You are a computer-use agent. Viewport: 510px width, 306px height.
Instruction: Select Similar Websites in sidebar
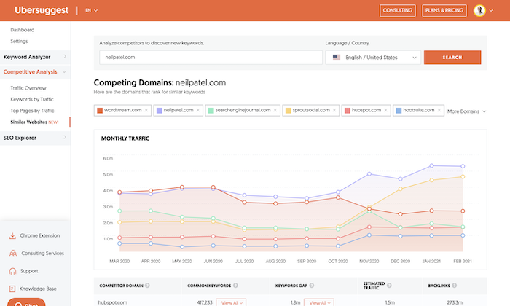pos(34,122)
